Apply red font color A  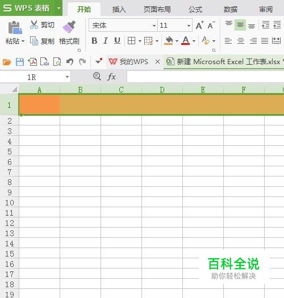[186, 41]
